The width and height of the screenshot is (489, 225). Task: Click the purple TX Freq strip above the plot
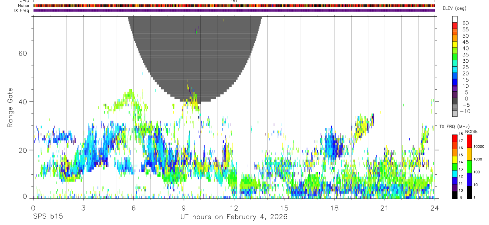(234, 10)
